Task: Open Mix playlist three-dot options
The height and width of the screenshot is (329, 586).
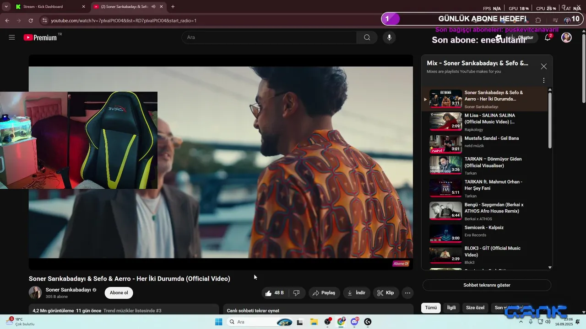Action: (x=543, y=80)
